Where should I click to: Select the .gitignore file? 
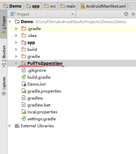[72, 70]
